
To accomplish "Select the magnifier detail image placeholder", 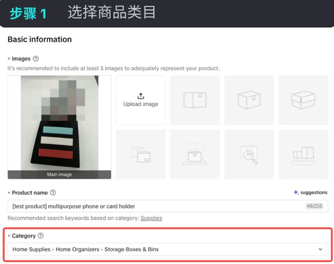I will (249, 154).
